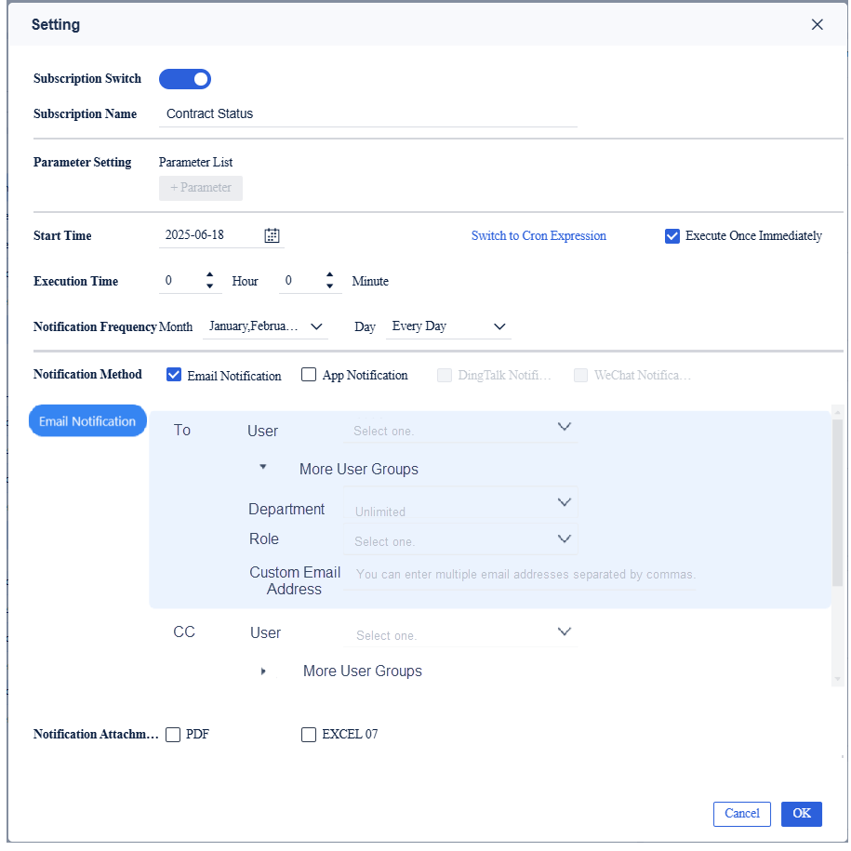851x851 pixels.
Task: Open the Department dropdown chevron
Action: click(564, 501)
